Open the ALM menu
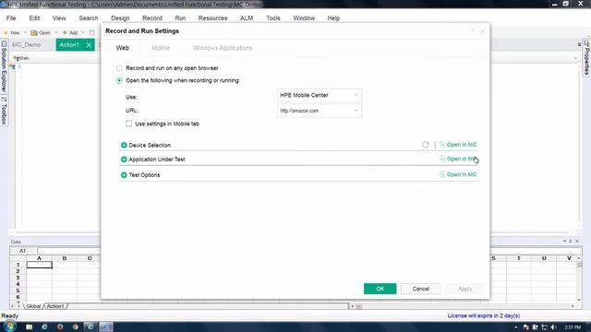The image size is (591, 332). tap(247, 18)
